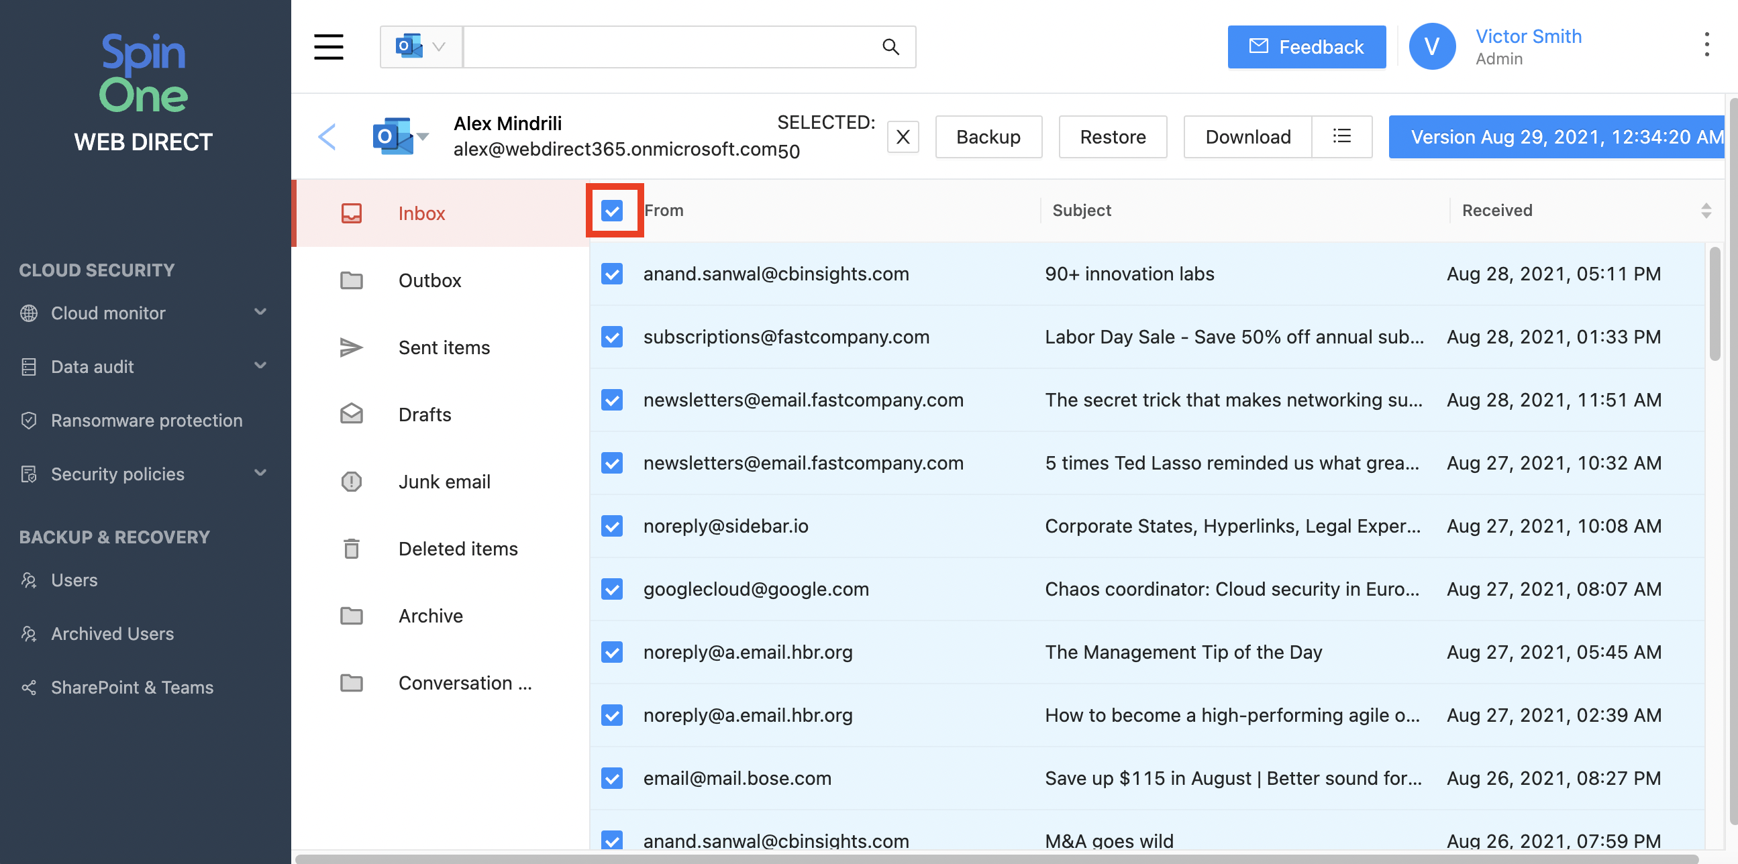The height and width of the screenshot is (864, 1738).
Task: Click the Feedback button
Action: 1307,46
